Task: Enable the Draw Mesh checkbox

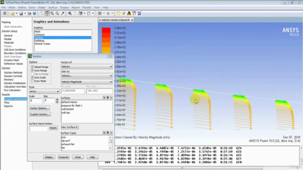Action: (32, 81)
